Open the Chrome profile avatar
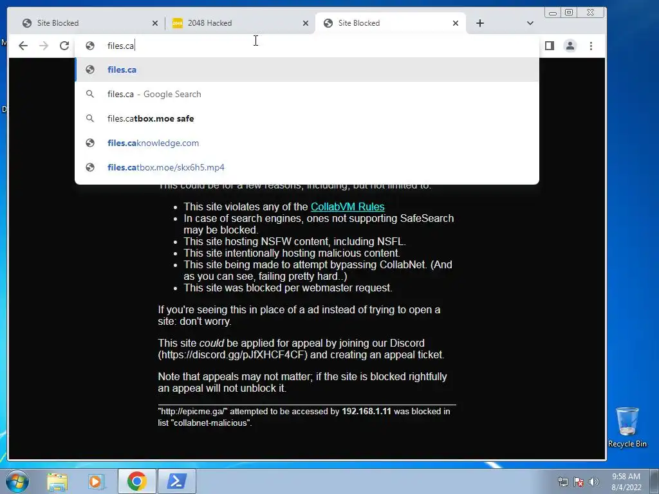The height and width of the screenshot is (494, 659). 570,46
